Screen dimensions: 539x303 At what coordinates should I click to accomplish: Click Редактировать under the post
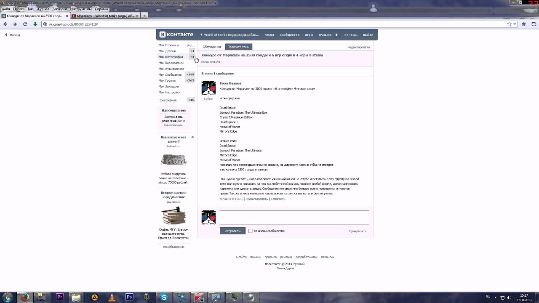click(256, 199)
